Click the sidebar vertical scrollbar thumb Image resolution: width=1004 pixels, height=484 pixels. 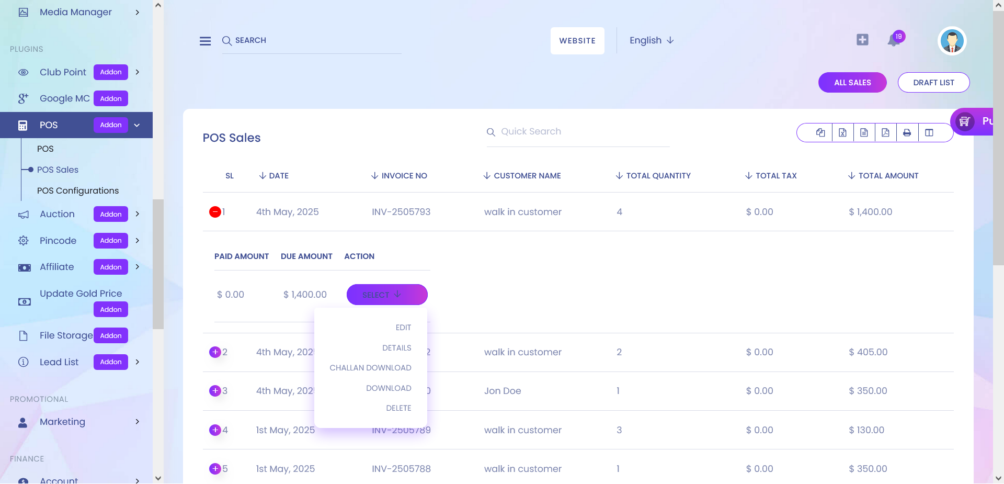point(158,264)
